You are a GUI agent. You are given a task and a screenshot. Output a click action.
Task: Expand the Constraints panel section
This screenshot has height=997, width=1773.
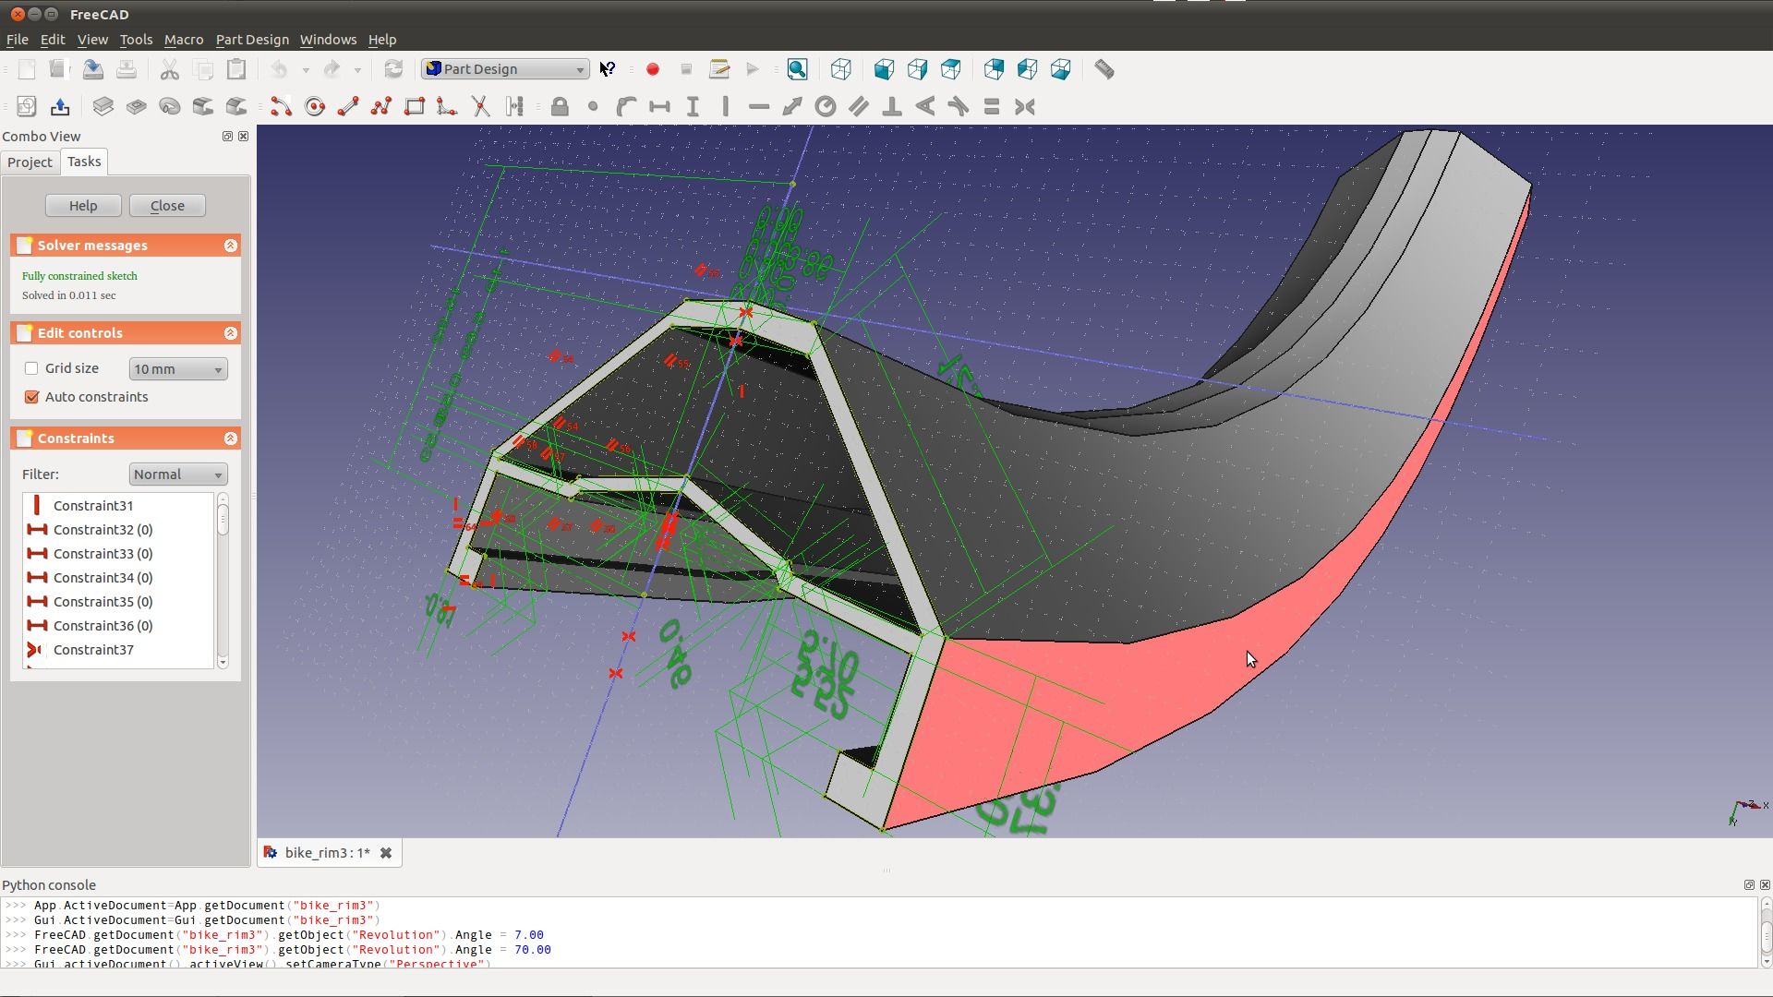[229, 438]
